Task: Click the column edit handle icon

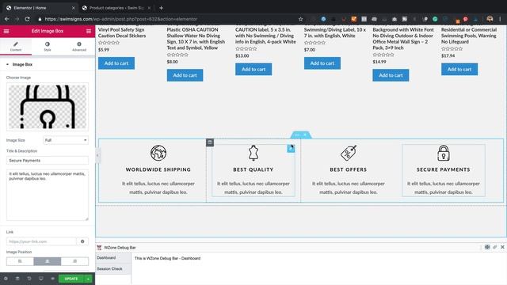Action: 210,142
